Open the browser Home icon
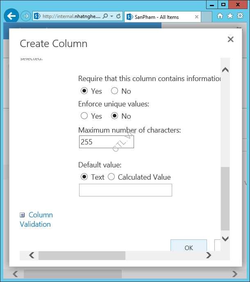This screenshot has width=250, height=282. (x=220, y=16)
